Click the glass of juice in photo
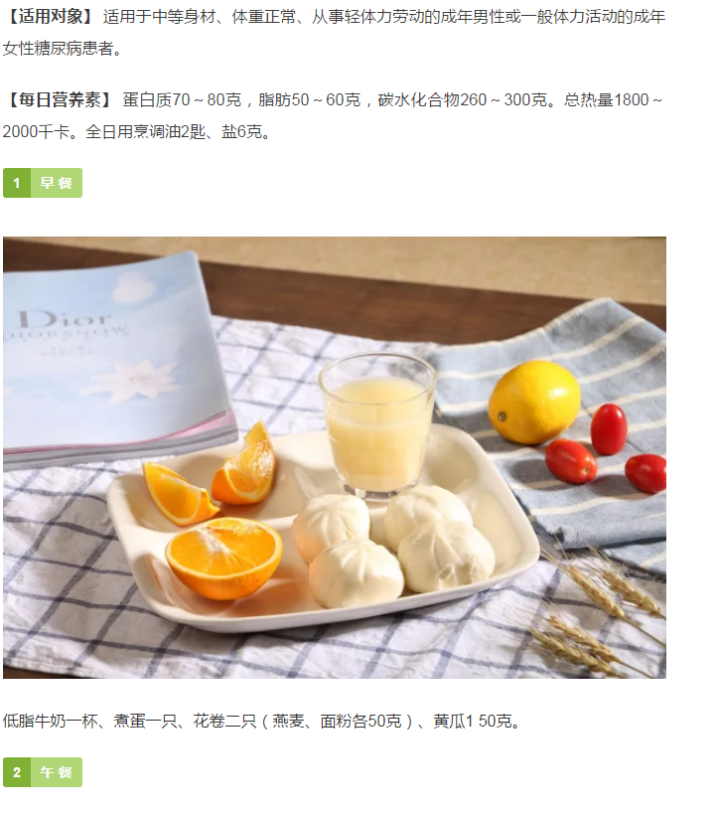The height and width of the screenshot is (813, 719). pos(376,424)
